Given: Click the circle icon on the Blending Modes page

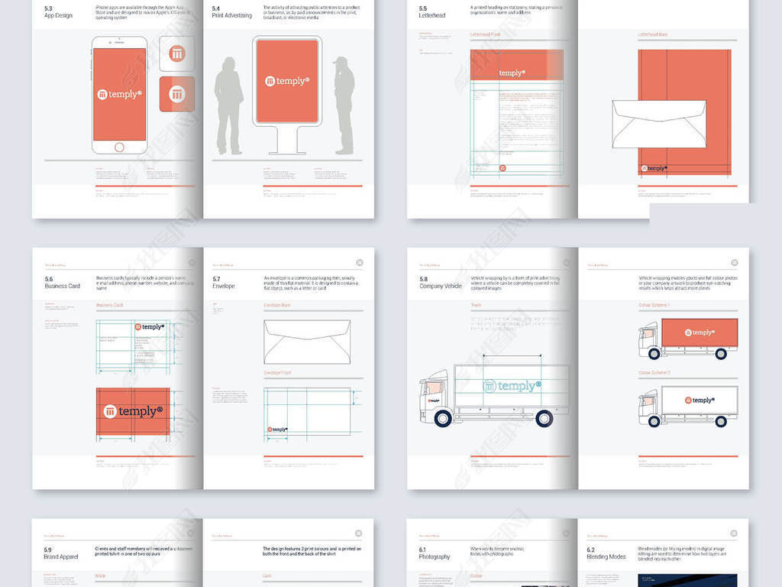Looking at the screenshot, I should pos(734,533).
